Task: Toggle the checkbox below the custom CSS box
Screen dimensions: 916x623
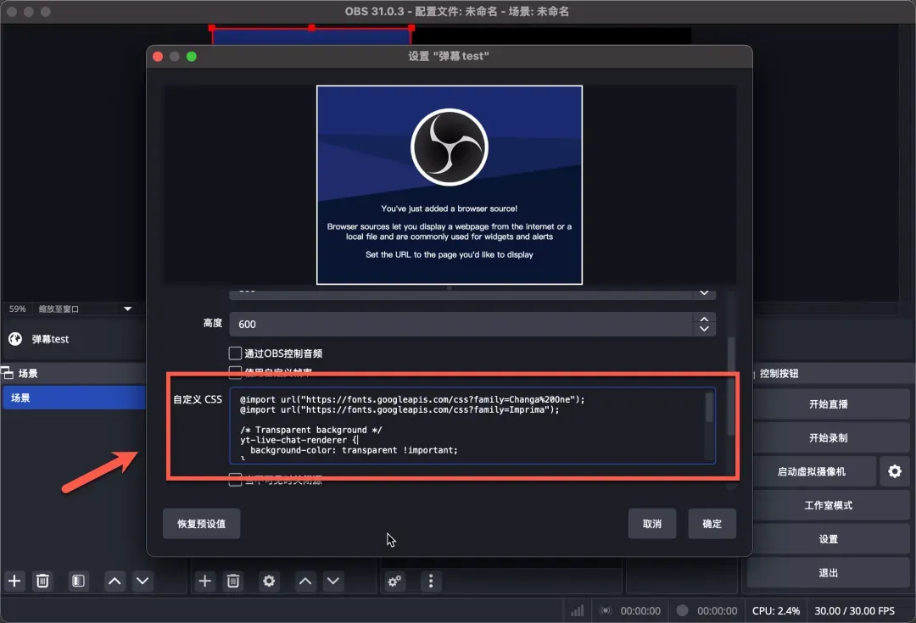Action: coord(235,480)
